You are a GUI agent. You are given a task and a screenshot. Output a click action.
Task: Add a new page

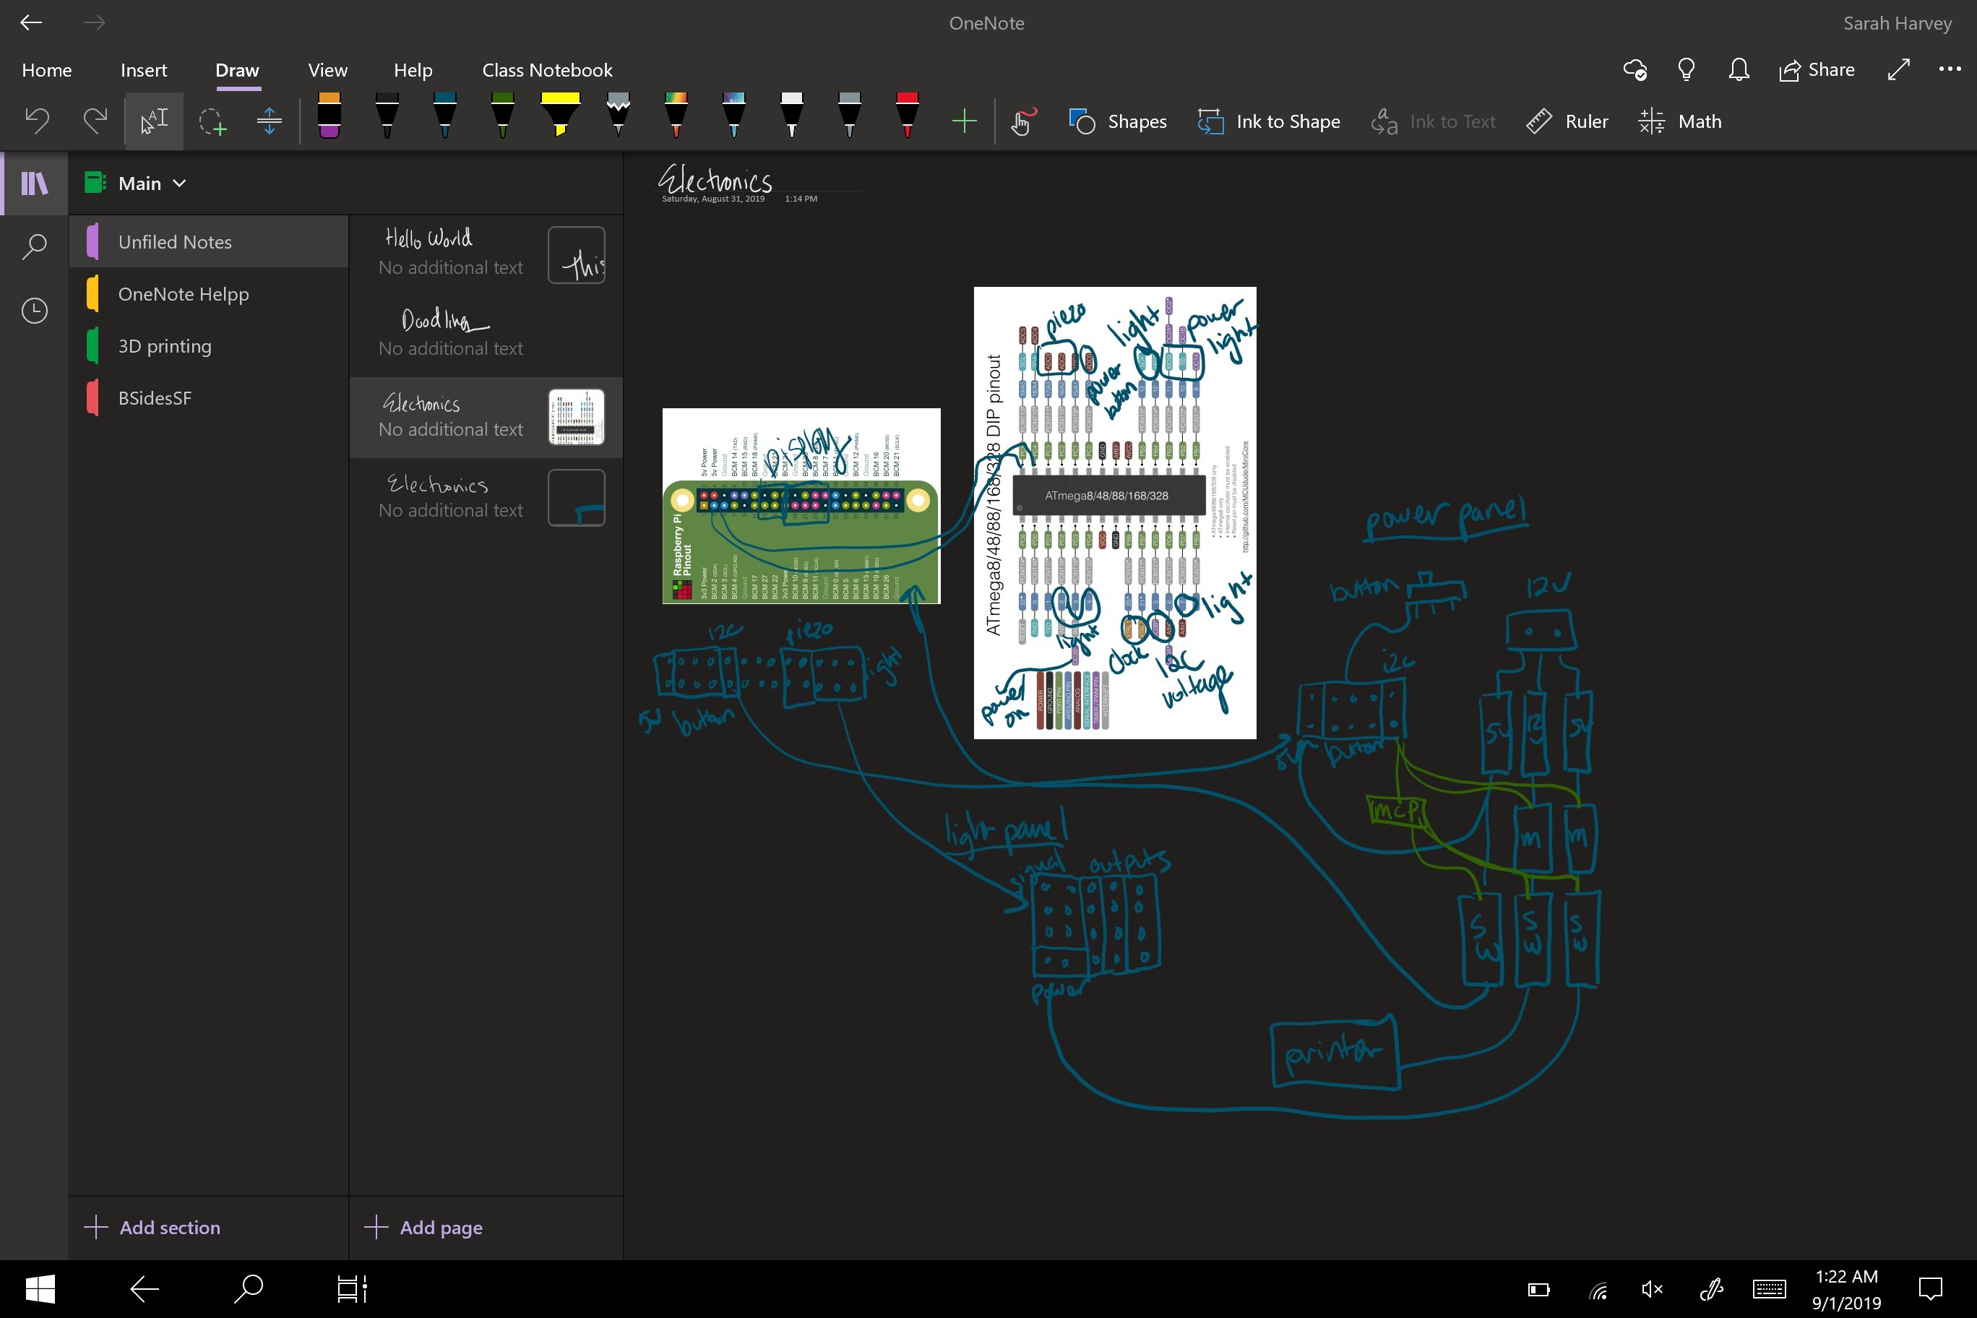click(x=423, y=1227)
